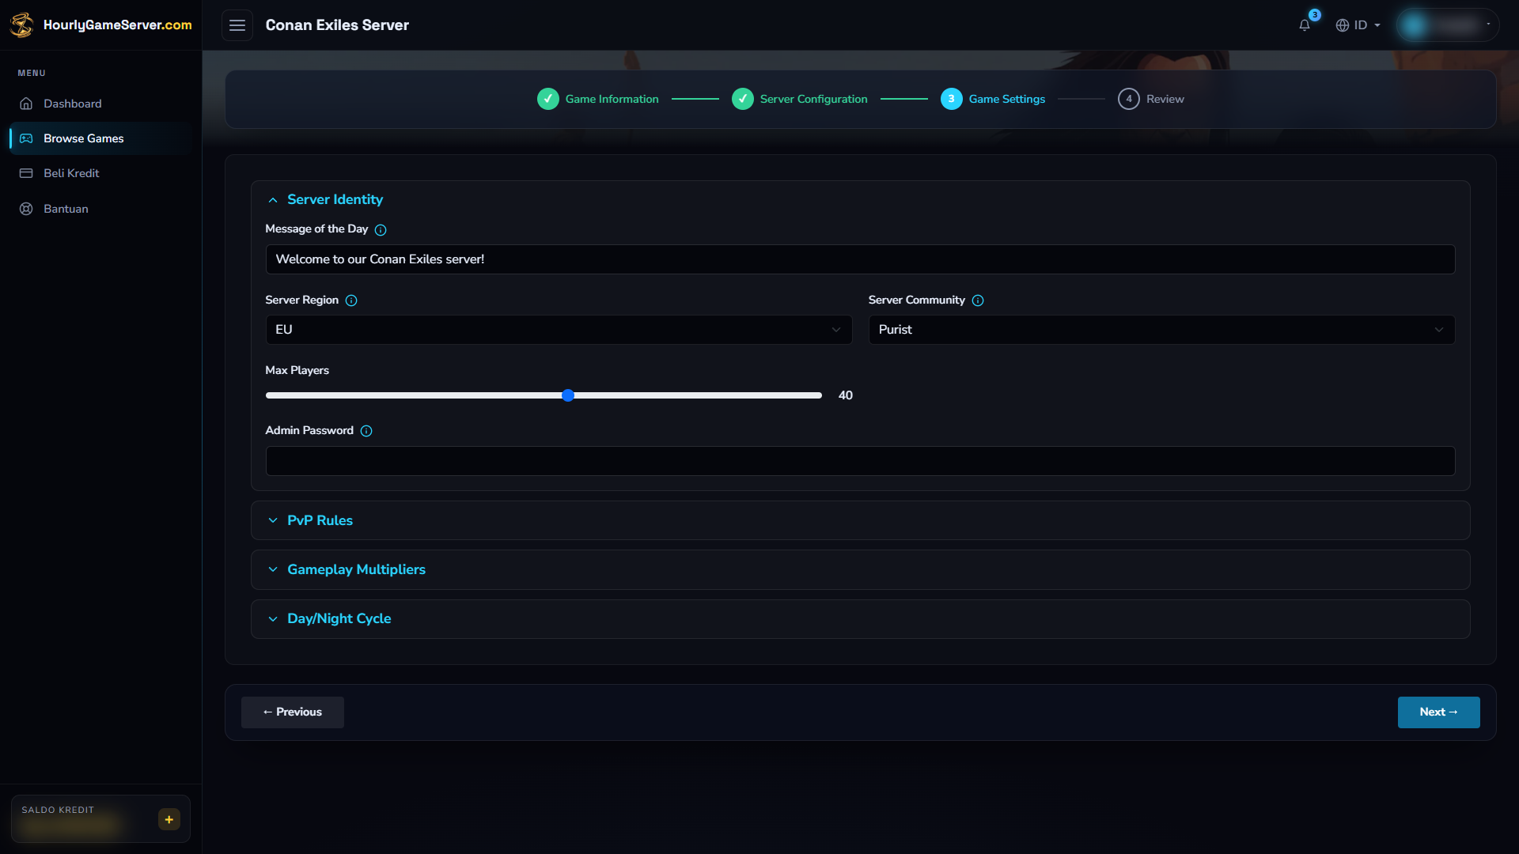Open the Server Community dropdown
The width and height of the screenshot is (1519, 854).
1161,330
